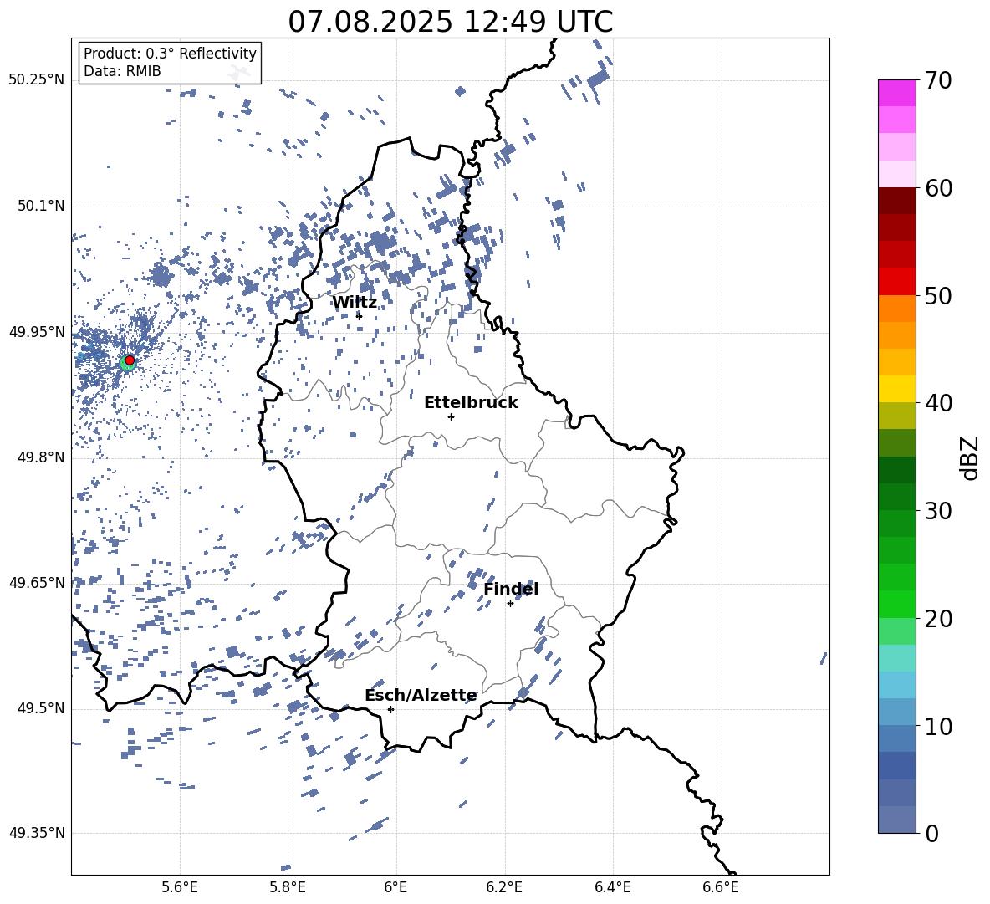Click the 6.6°E longitude label
The height and width of the screenshot is (904, 990).
[x=721, y=887]
